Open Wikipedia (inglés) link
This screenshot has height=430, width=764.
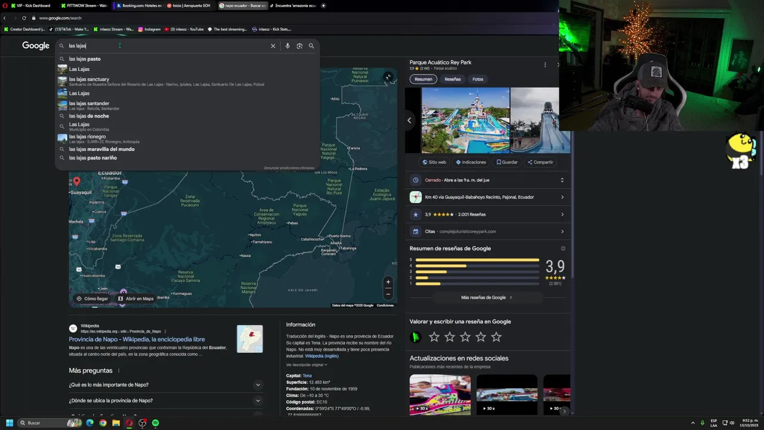point(322,356)
